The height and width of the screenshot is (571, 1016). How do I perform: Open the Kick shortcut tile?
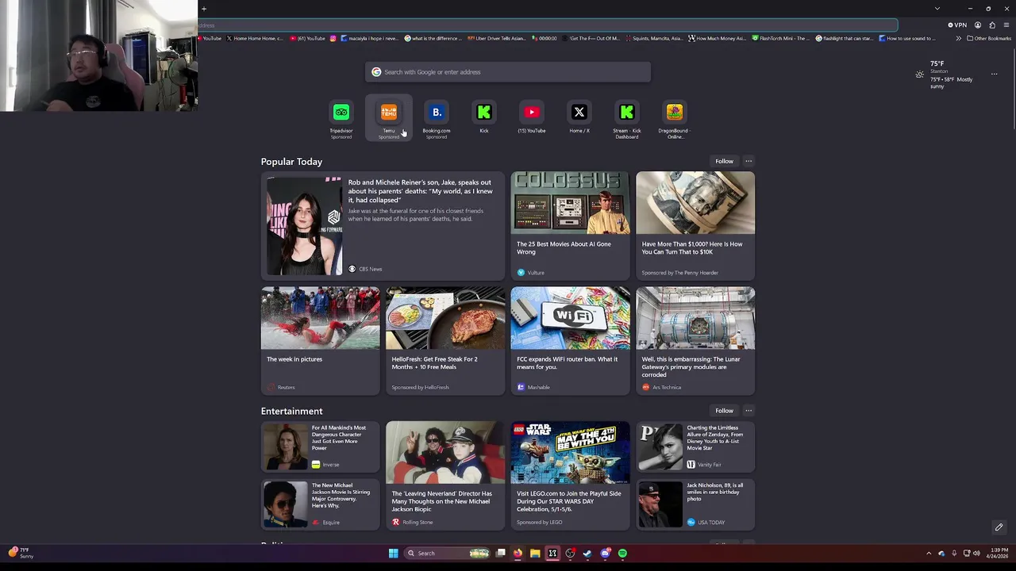pos(484,117)
